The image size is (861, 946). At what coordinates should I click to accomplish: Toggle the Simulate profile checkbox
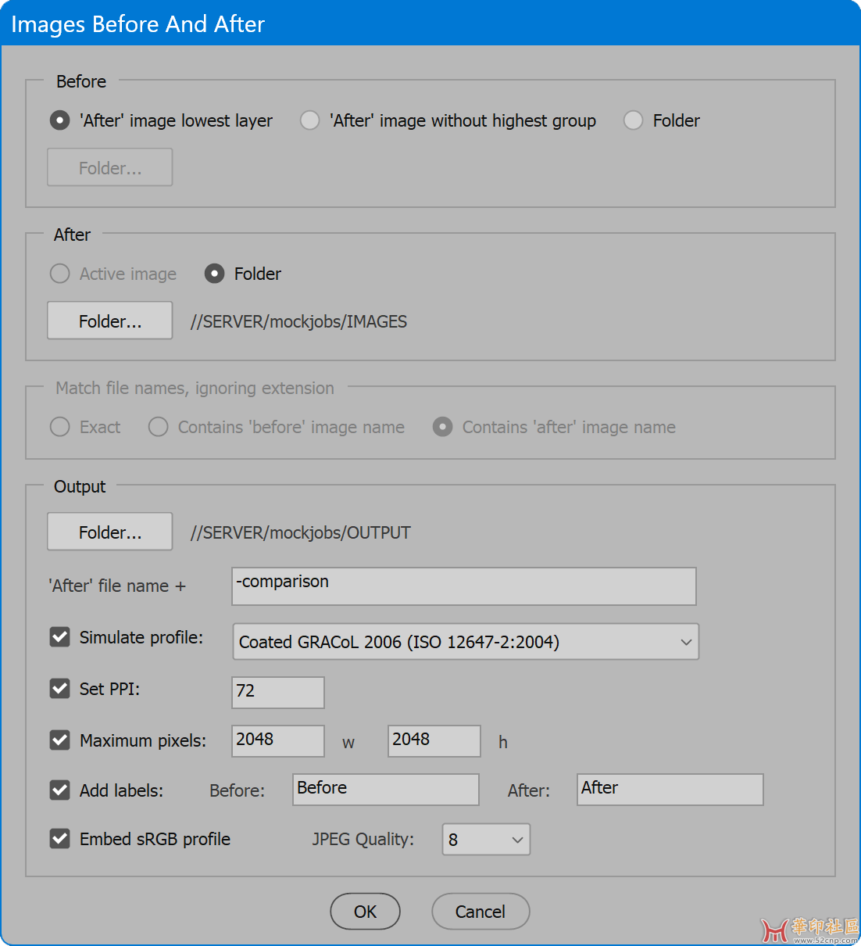tap(60, 637)
